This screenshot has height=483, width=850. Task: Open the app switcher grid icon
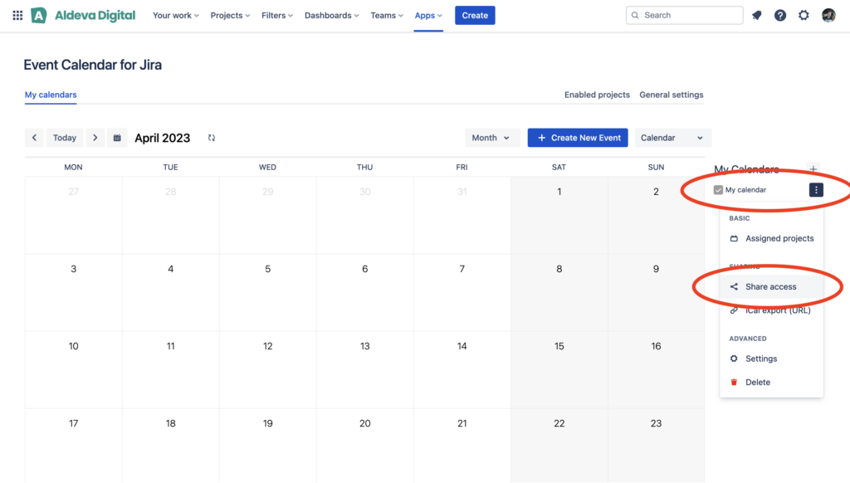(17, 15)
